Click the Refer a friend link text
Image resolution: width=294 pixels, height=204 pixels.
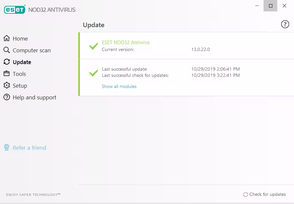(29, 148)
